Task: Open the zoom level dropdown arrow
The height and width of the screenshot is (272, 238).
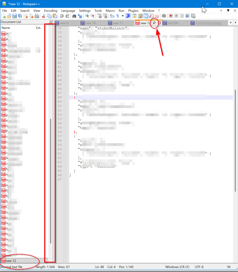Action: point(122,16)
